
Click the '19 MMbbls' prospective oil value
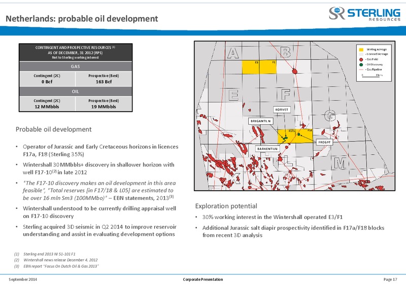[104, 106]
